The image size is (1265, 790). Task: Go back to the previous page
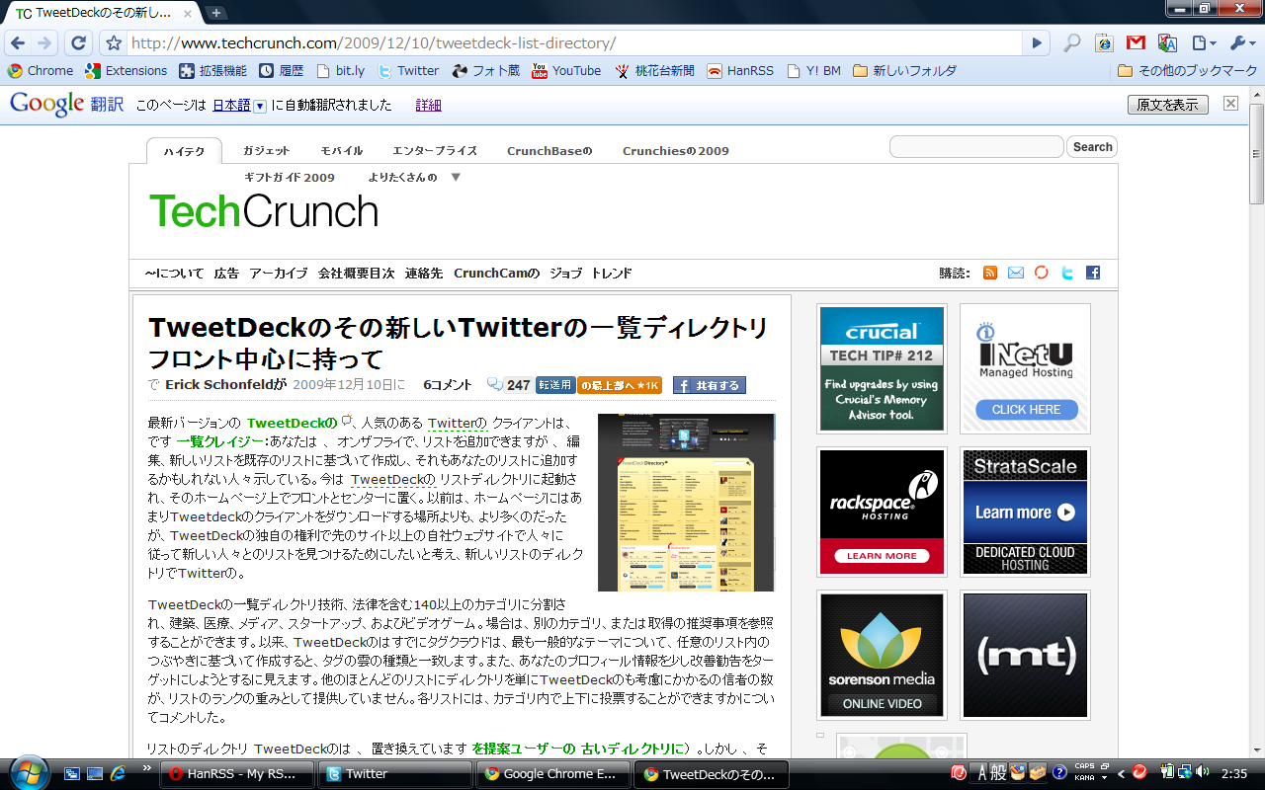17,43
